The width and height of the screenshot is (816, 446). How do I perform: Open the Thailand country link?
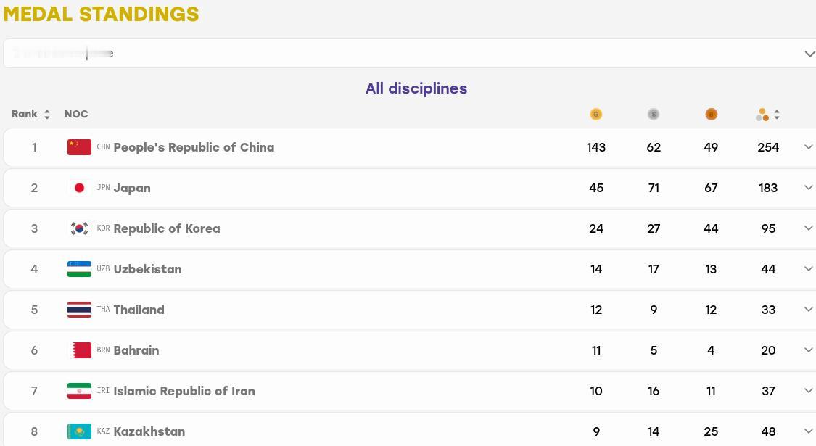tap(139, 310)
